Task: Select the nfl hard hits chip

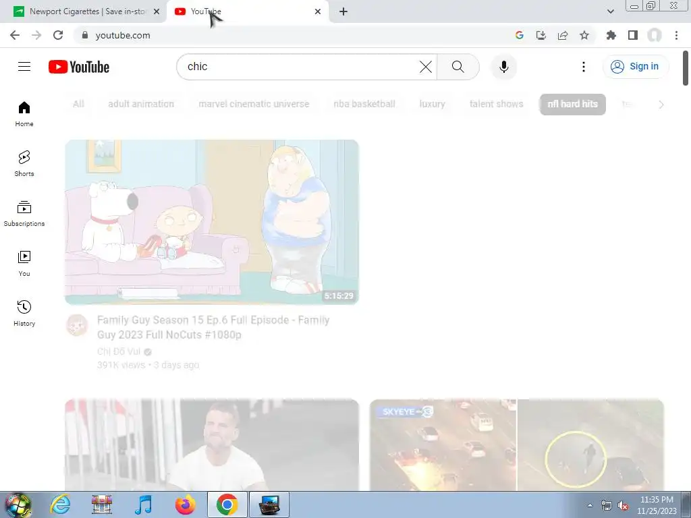Action: click(572, 105)
